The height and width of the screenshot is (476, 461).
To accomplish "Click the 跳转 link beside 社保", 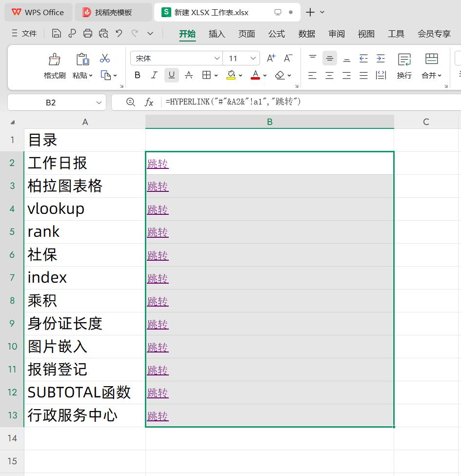I will pyautogui.click(x=158, y=255).
